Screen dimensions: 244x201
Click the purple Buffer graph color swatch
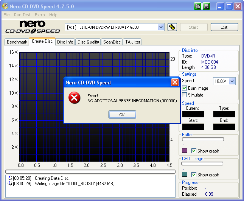click(x=185, y=151)
